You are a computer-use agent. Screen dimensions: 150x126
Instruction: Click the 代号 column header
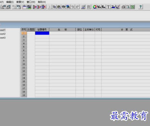coord(98,29)
